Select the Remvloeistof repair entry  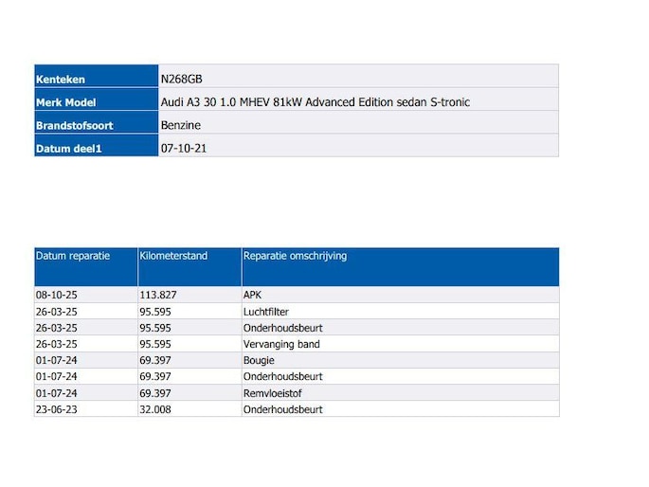[272, 393]
